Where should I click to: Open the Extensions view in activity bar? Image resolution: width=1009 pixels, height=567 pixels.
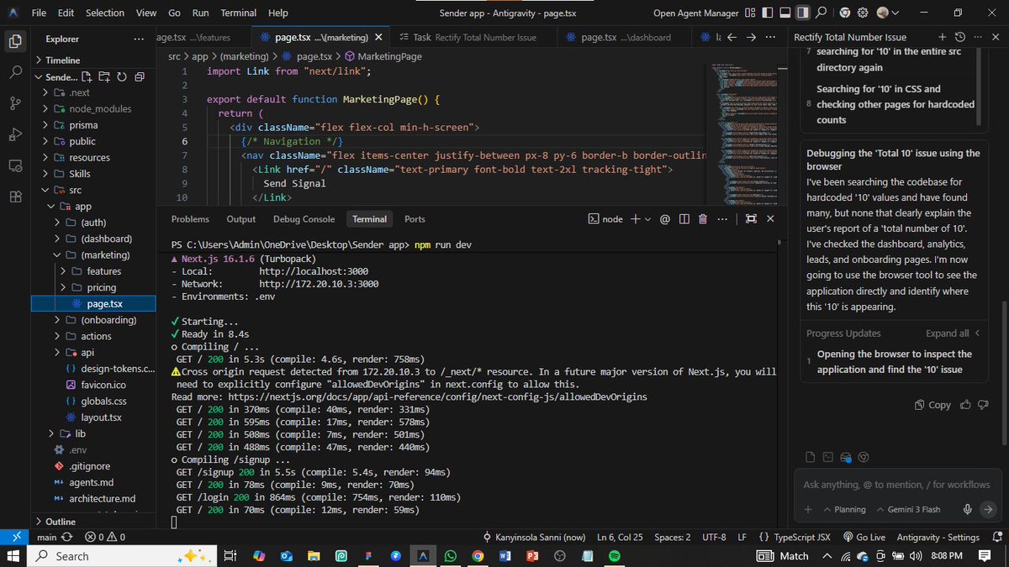15,197
